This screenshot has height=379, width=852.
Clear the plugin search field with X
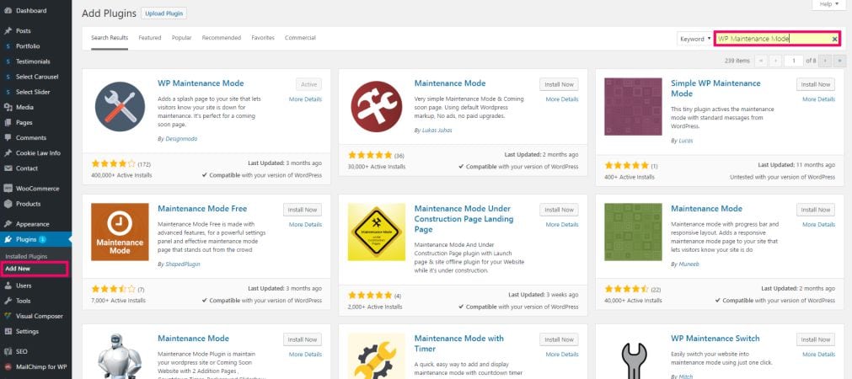pos(834,39)
